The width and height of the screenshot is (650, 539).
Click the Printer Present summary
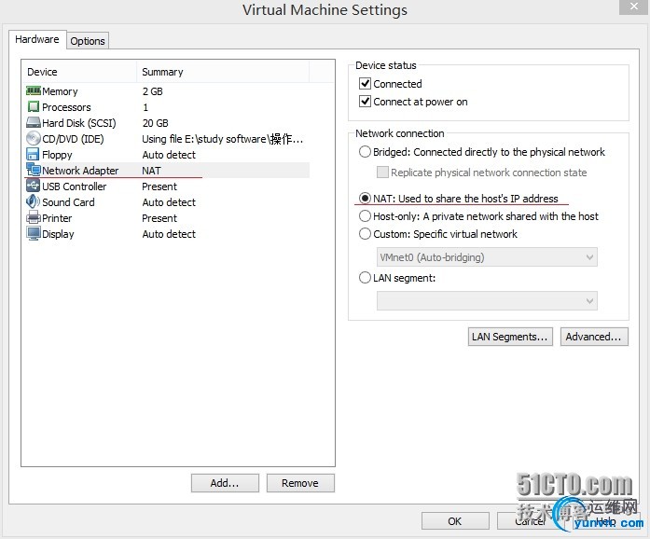point(159,218)
